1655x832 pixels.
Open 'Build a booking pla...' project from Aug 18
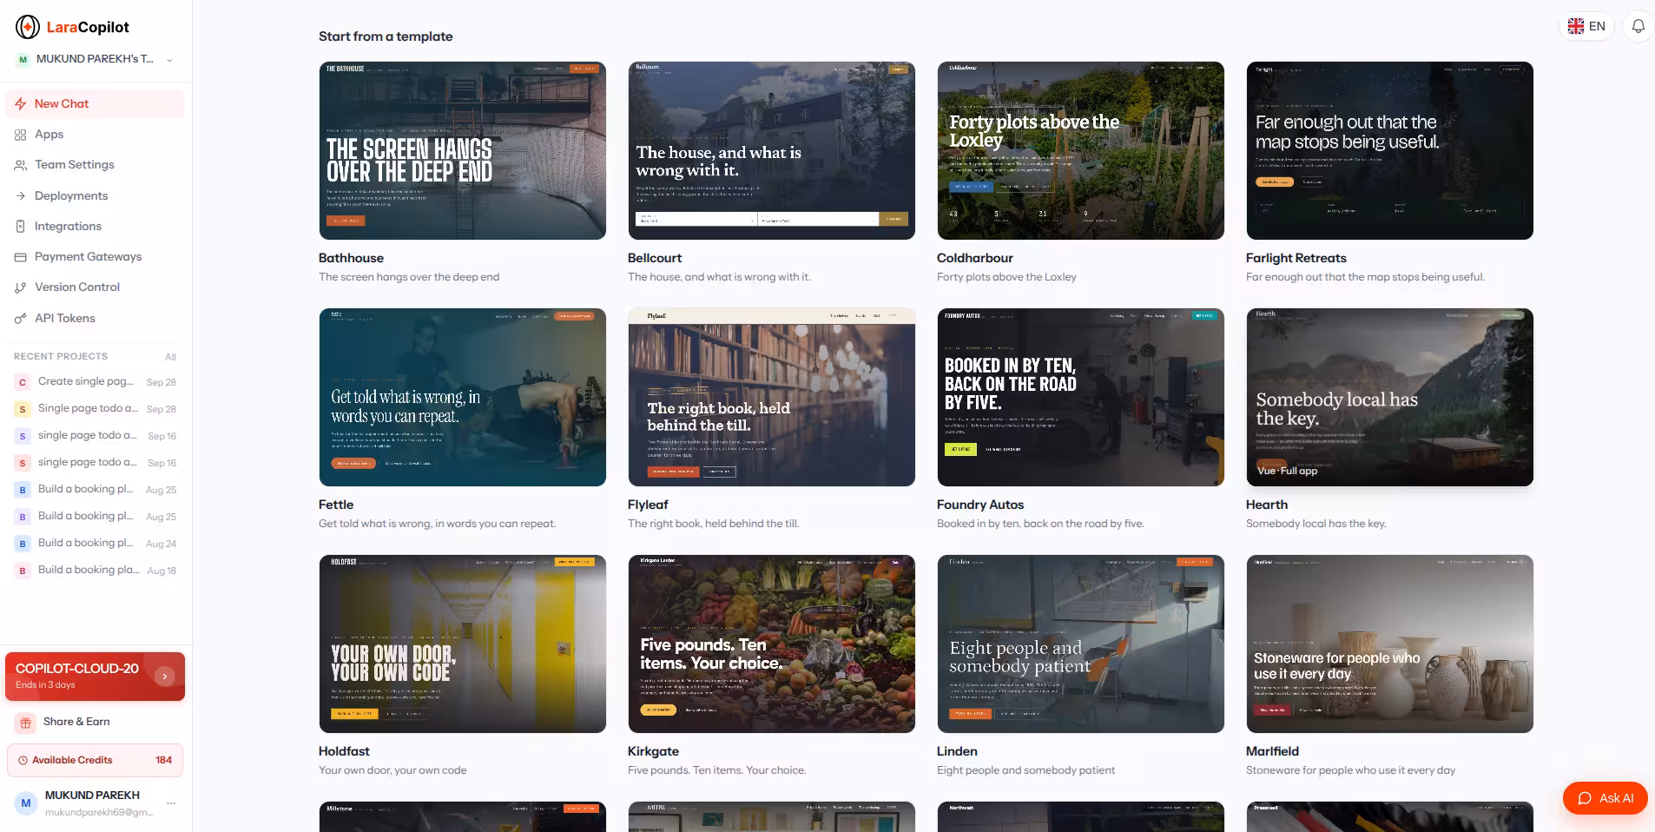pos(95,571)
